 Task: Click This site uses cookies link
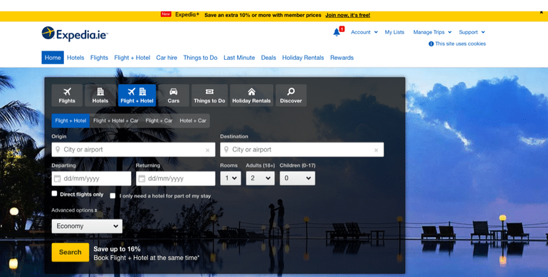pos(460,43)
